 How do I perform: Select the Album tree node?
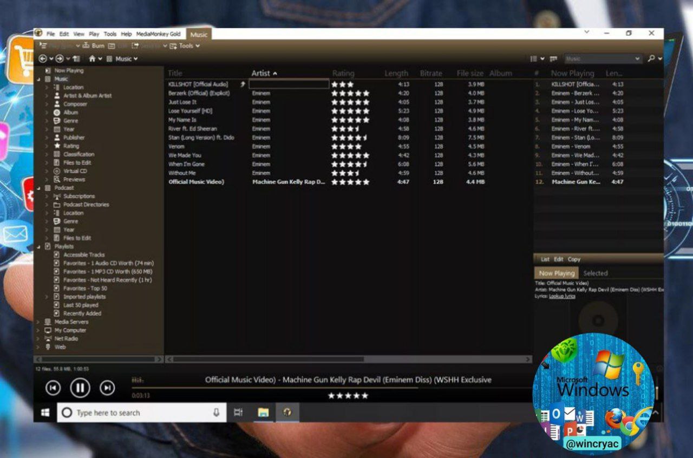[x=70, y=113]
